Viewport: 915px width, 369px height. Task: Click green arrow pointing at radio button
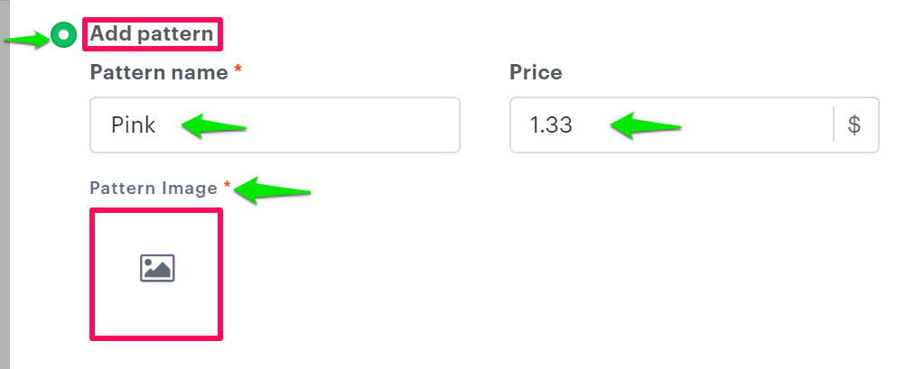(x=27, y=39)
